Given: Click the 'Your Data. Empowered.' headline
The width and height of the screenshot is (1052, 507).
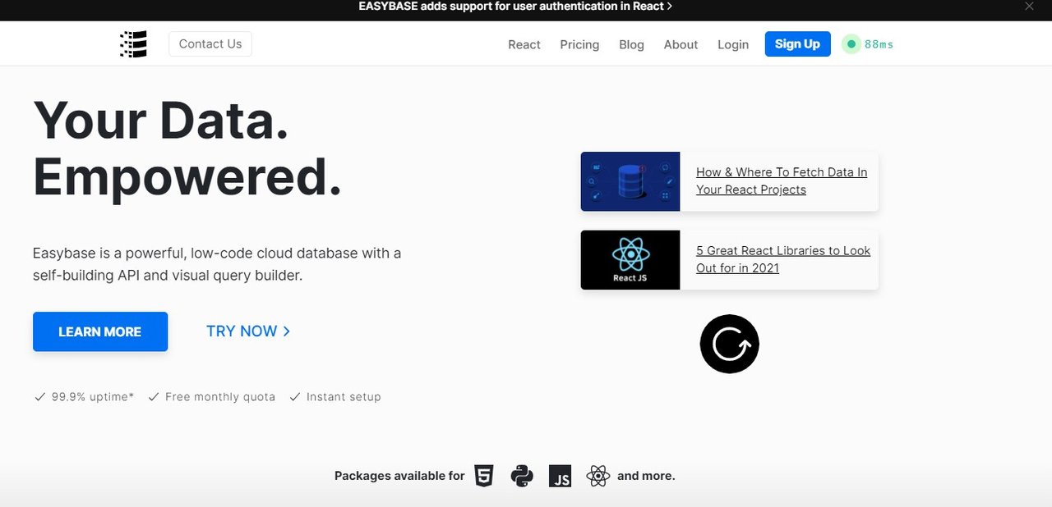Looking at the screenshot, I should click(x=187, y=148).
